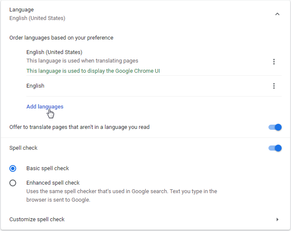Click the Language section heading
291x231 pixels.
point(22,10)
